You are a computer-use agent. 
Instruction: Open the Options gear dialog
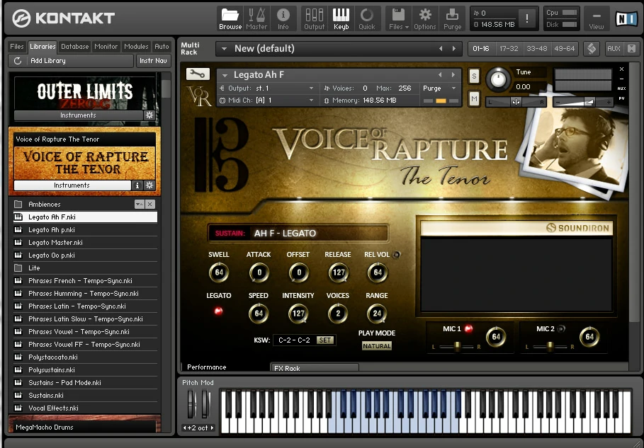(424, 19)
